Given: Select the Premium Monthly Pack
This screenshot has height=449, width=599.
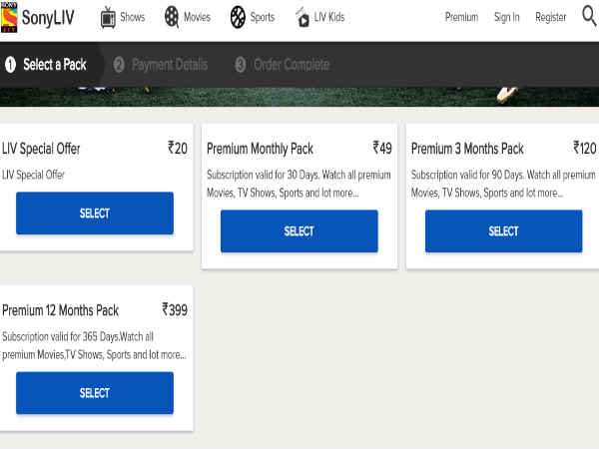Looking at the screenshot, I should tap(299, 231).
